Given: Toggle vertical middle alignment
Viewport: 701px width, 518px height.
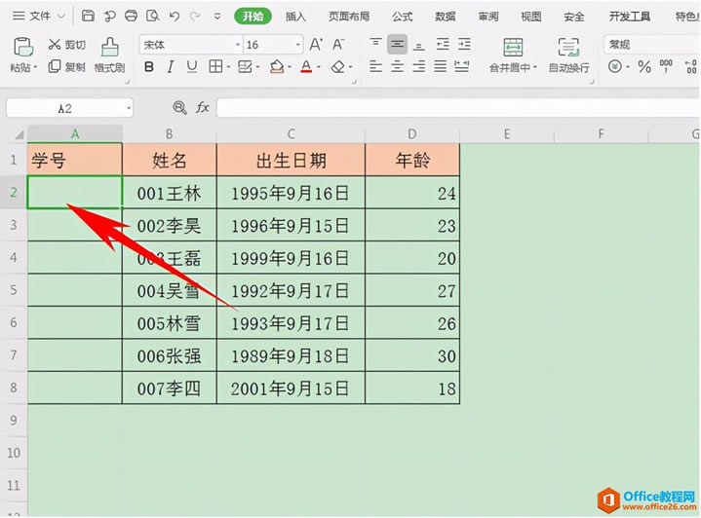Looking at the screenshot, I should pos(397,44).
